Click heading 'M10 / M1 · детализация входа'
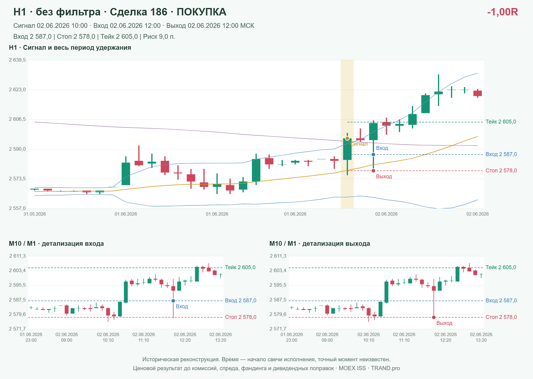This screenshot has height=379, width=533. click(x=56, y=244)
